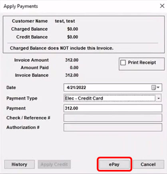Click the Amount Paid value 0.00
This screenshot has width=167, height=174.
pyautogui.click(x=74, y=68)
